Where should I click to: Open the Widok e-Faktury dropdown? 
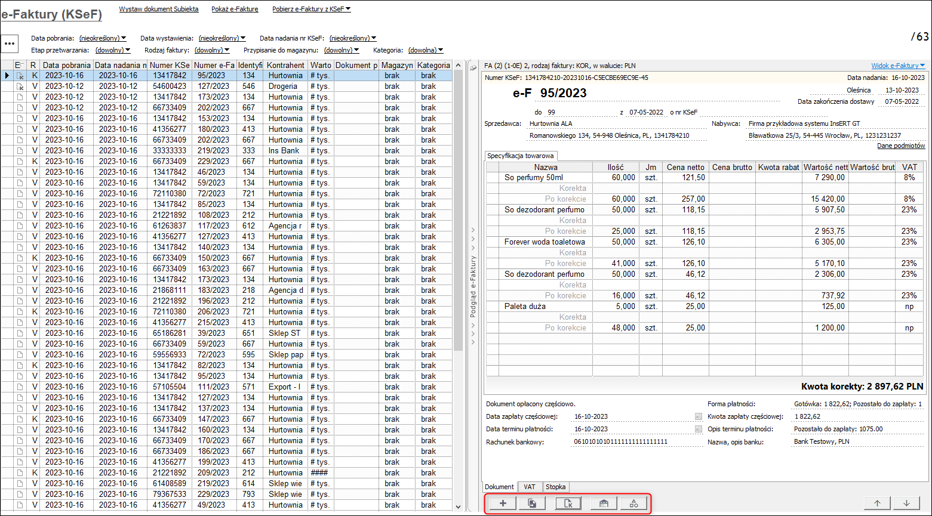point(897,66)
